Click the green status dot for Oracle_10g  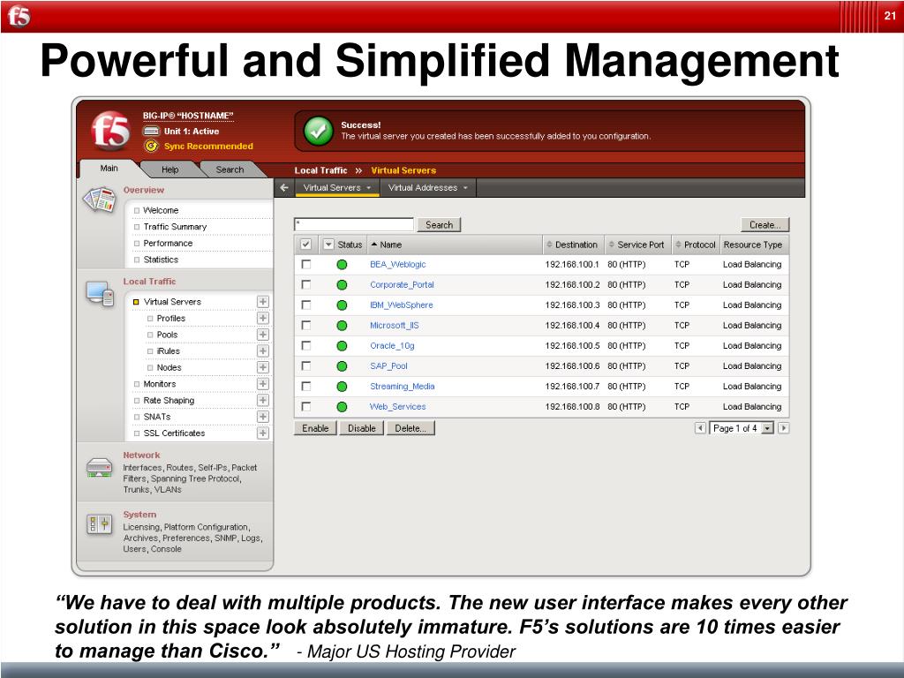point(342,346)
